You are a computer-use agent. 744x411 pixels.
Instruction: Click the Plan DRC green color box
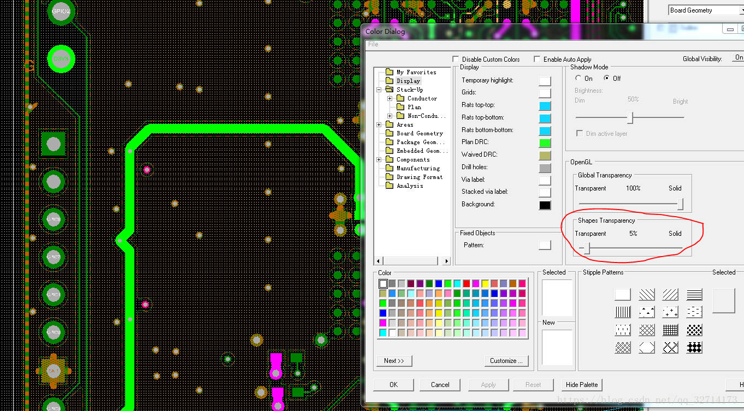tap(545, 143)
